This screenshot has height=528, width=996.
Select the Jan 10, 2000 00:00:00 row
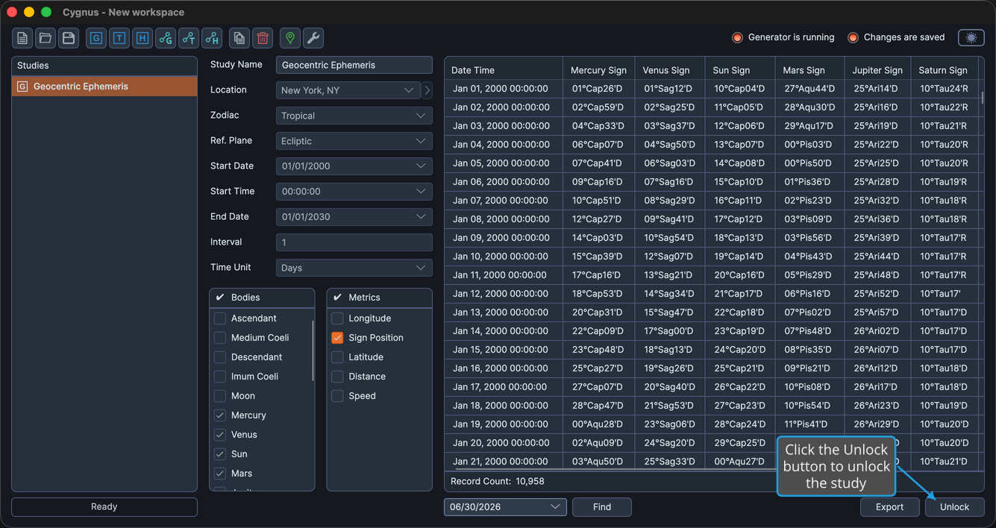(712, 257)
